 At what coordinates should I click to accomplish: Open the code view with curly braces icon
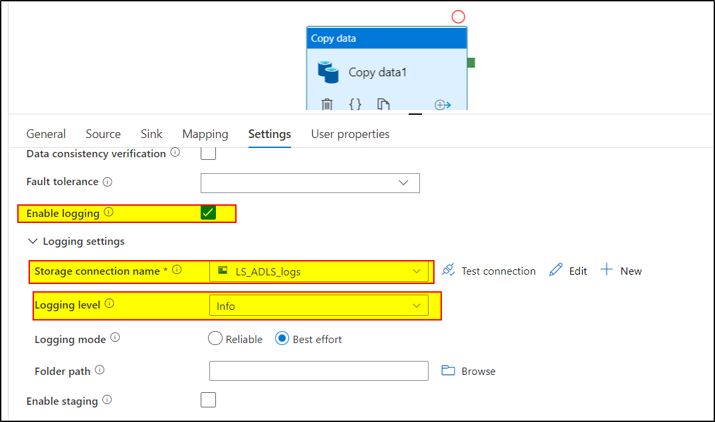coord(355,104)
